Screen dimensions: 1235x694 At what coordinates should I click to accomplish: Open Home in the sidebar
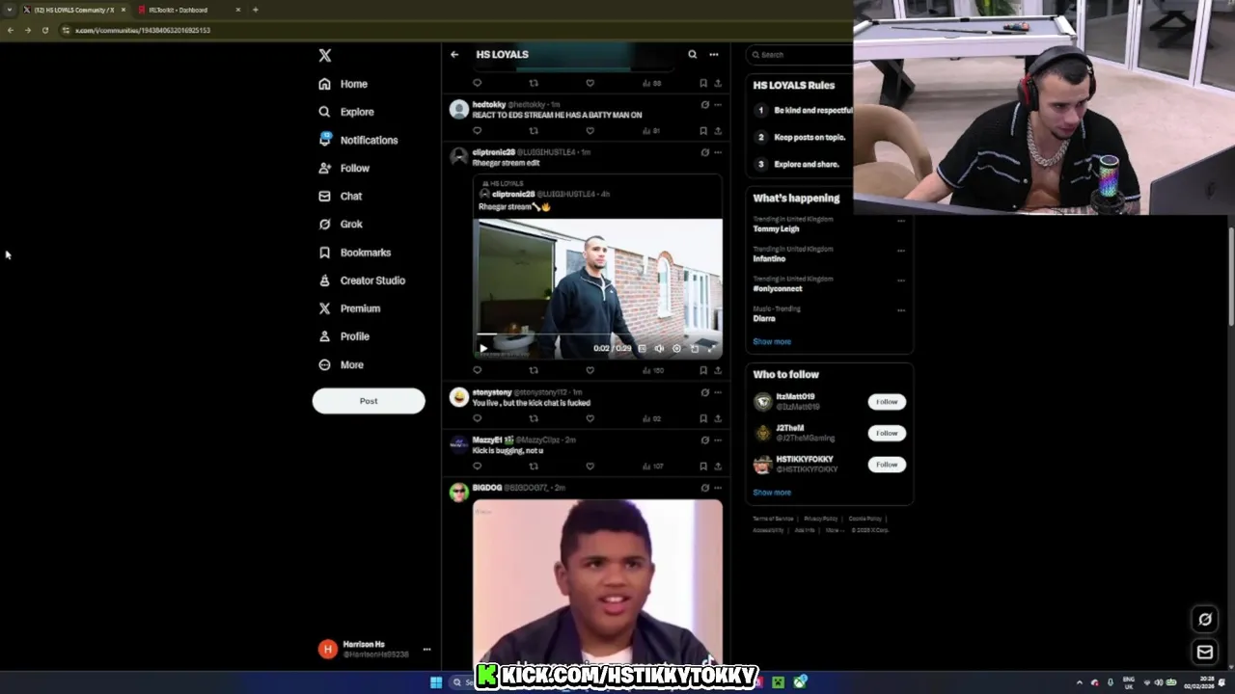pos(343,84)
